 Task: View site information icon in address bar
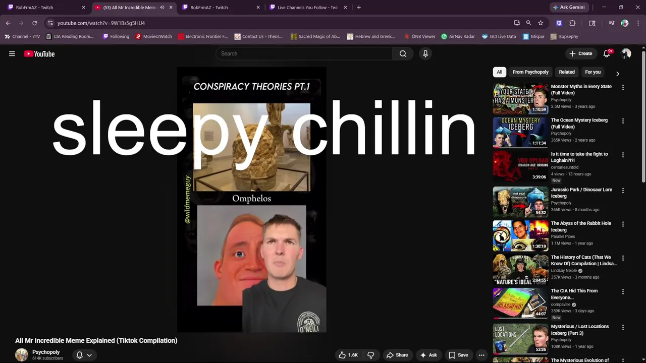coord(50,23)
